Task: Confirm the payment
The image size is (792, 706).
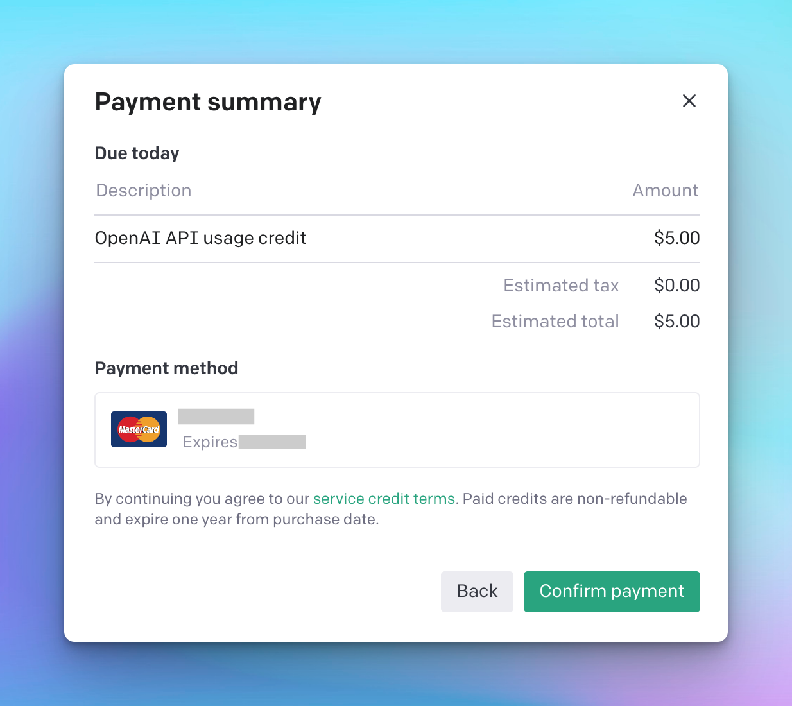Action: click(612, 591)
